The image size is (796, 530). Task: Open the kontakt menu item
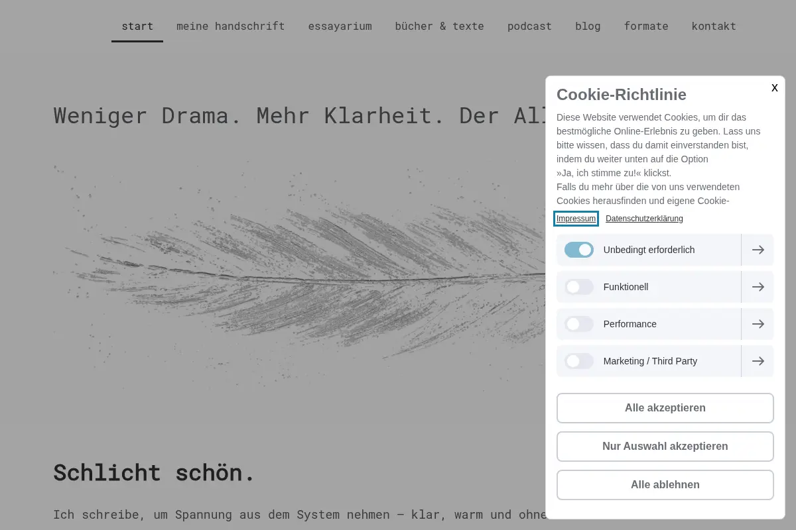pyautogui.click(x=714, y=26)
